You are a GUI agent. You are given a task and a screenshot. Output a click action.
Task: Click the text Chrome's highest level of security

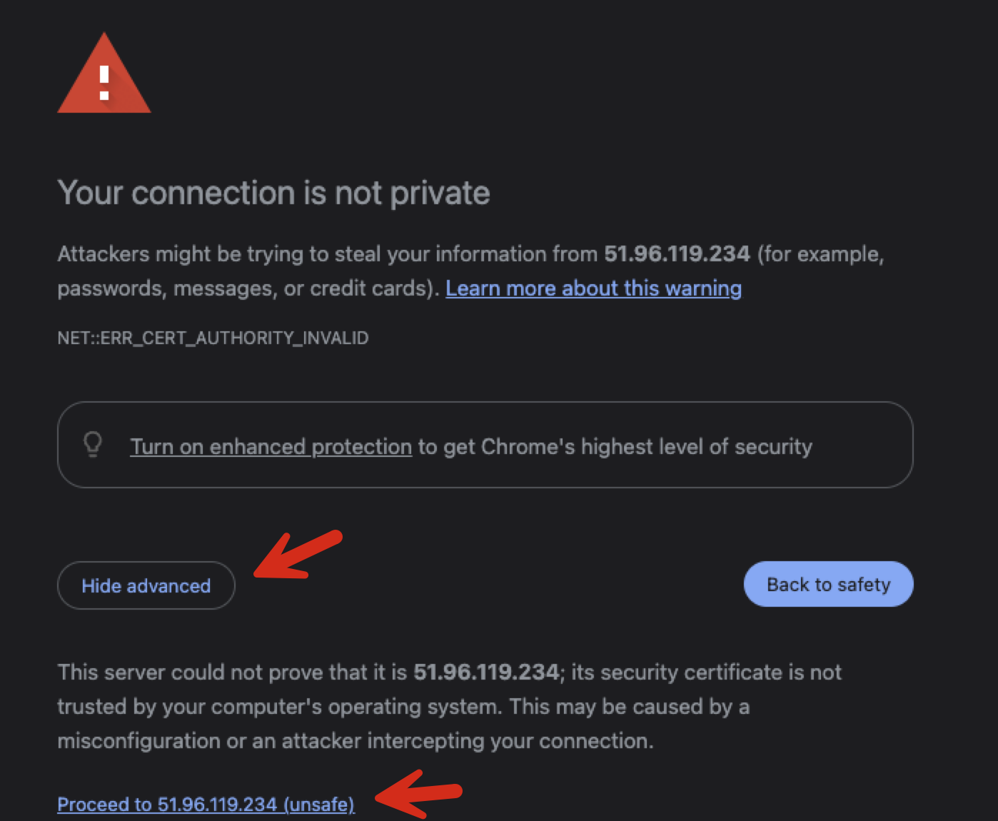[646, 447]
